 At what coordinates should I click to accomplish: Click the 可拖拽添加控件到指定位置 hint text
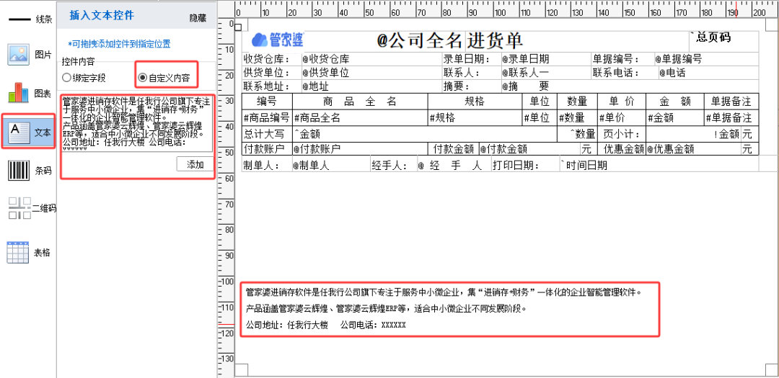[119, 44]
